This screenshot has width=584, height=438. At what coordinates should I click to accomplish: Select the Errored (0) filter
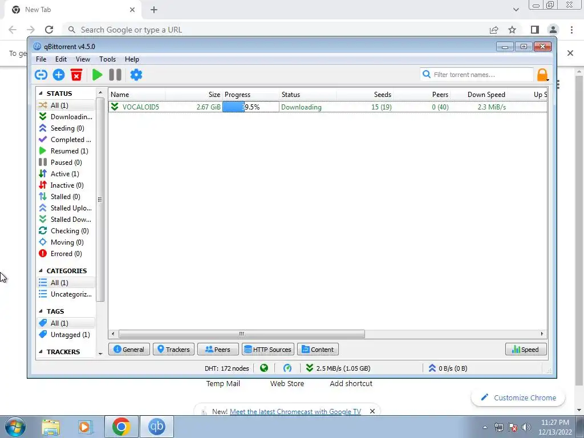[66, 254]
